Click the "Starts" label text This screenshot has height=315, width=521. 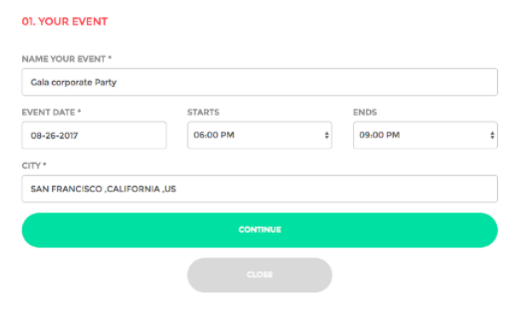coord(203,112)
